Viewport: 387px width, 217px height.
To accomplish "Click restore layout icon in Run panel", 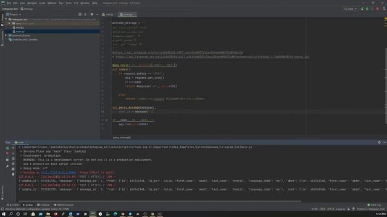I will point(7,160).
